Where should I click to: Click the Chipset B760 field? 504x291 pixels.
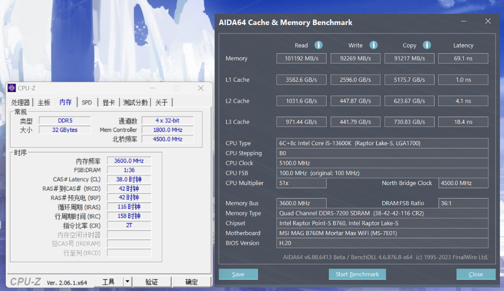(x=382, y=223)
